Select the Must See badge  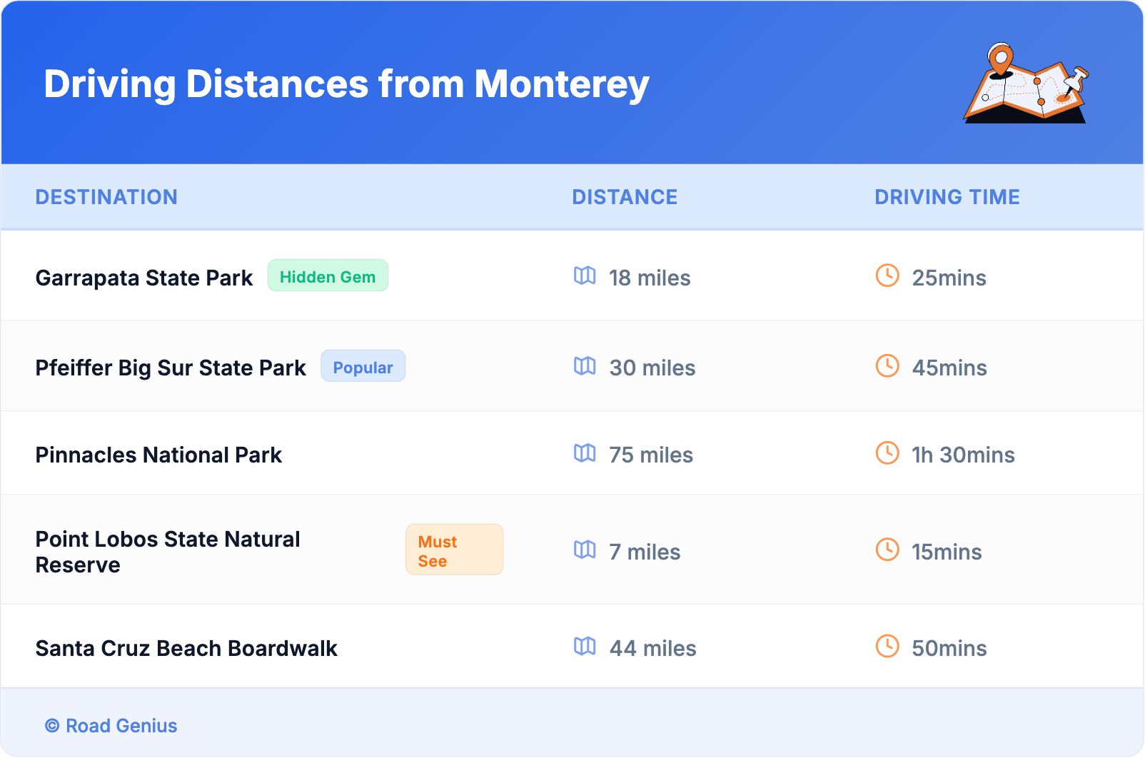[x=454, y=550]
